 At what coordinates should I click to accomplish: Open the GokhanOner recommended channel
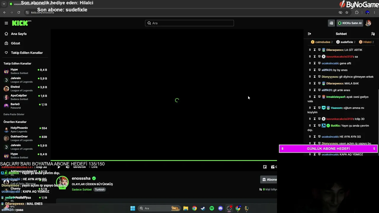[25, 138]
